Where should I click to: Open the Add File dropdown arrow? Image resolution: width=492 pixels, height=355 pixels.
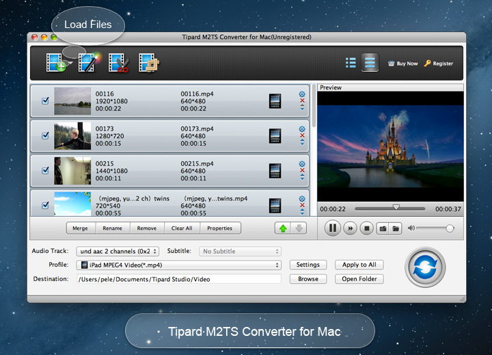point(70,63)
